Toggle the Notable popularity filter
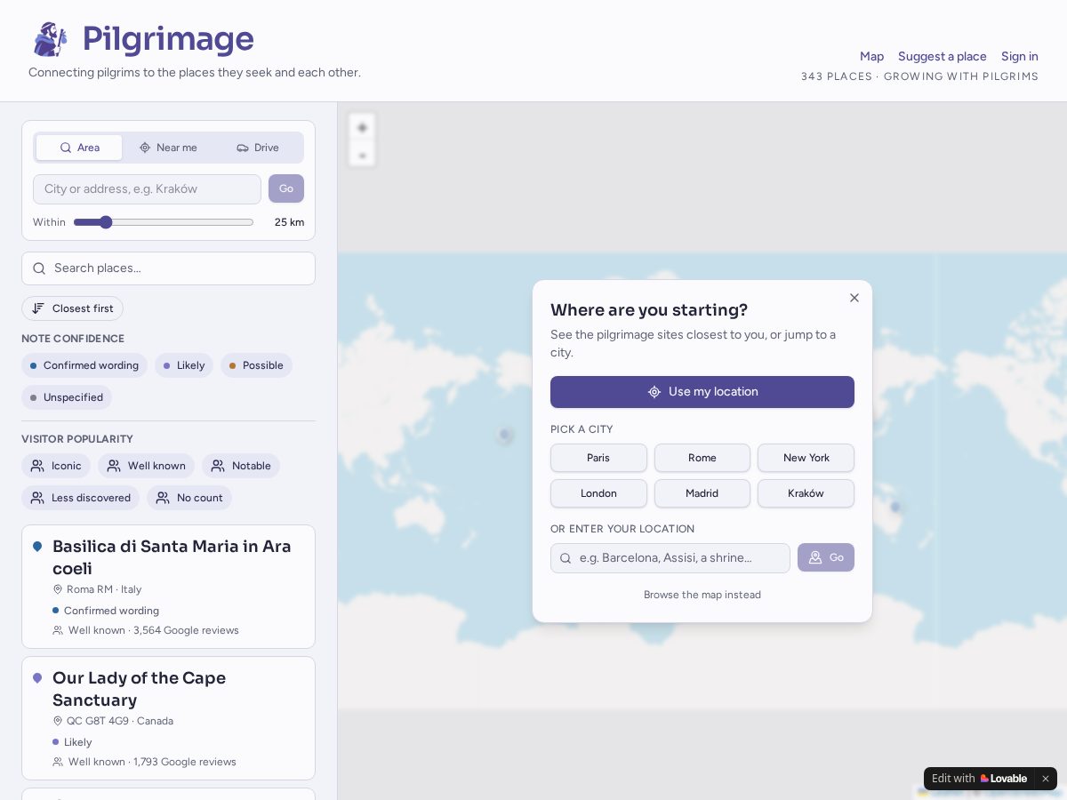The image size is (1067, 800). point(241,466)
